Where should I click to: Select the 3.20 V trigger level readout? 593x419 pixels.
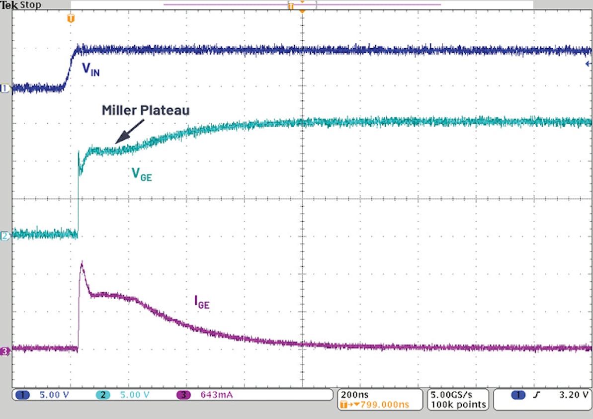click(x=574, y=393)
